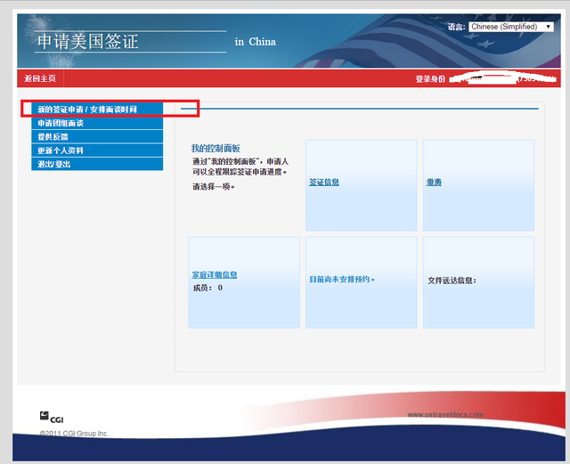Screen dimensions: 570x464
Task: Click the 文件送达信息 label
Action: [x=452, y=281]
